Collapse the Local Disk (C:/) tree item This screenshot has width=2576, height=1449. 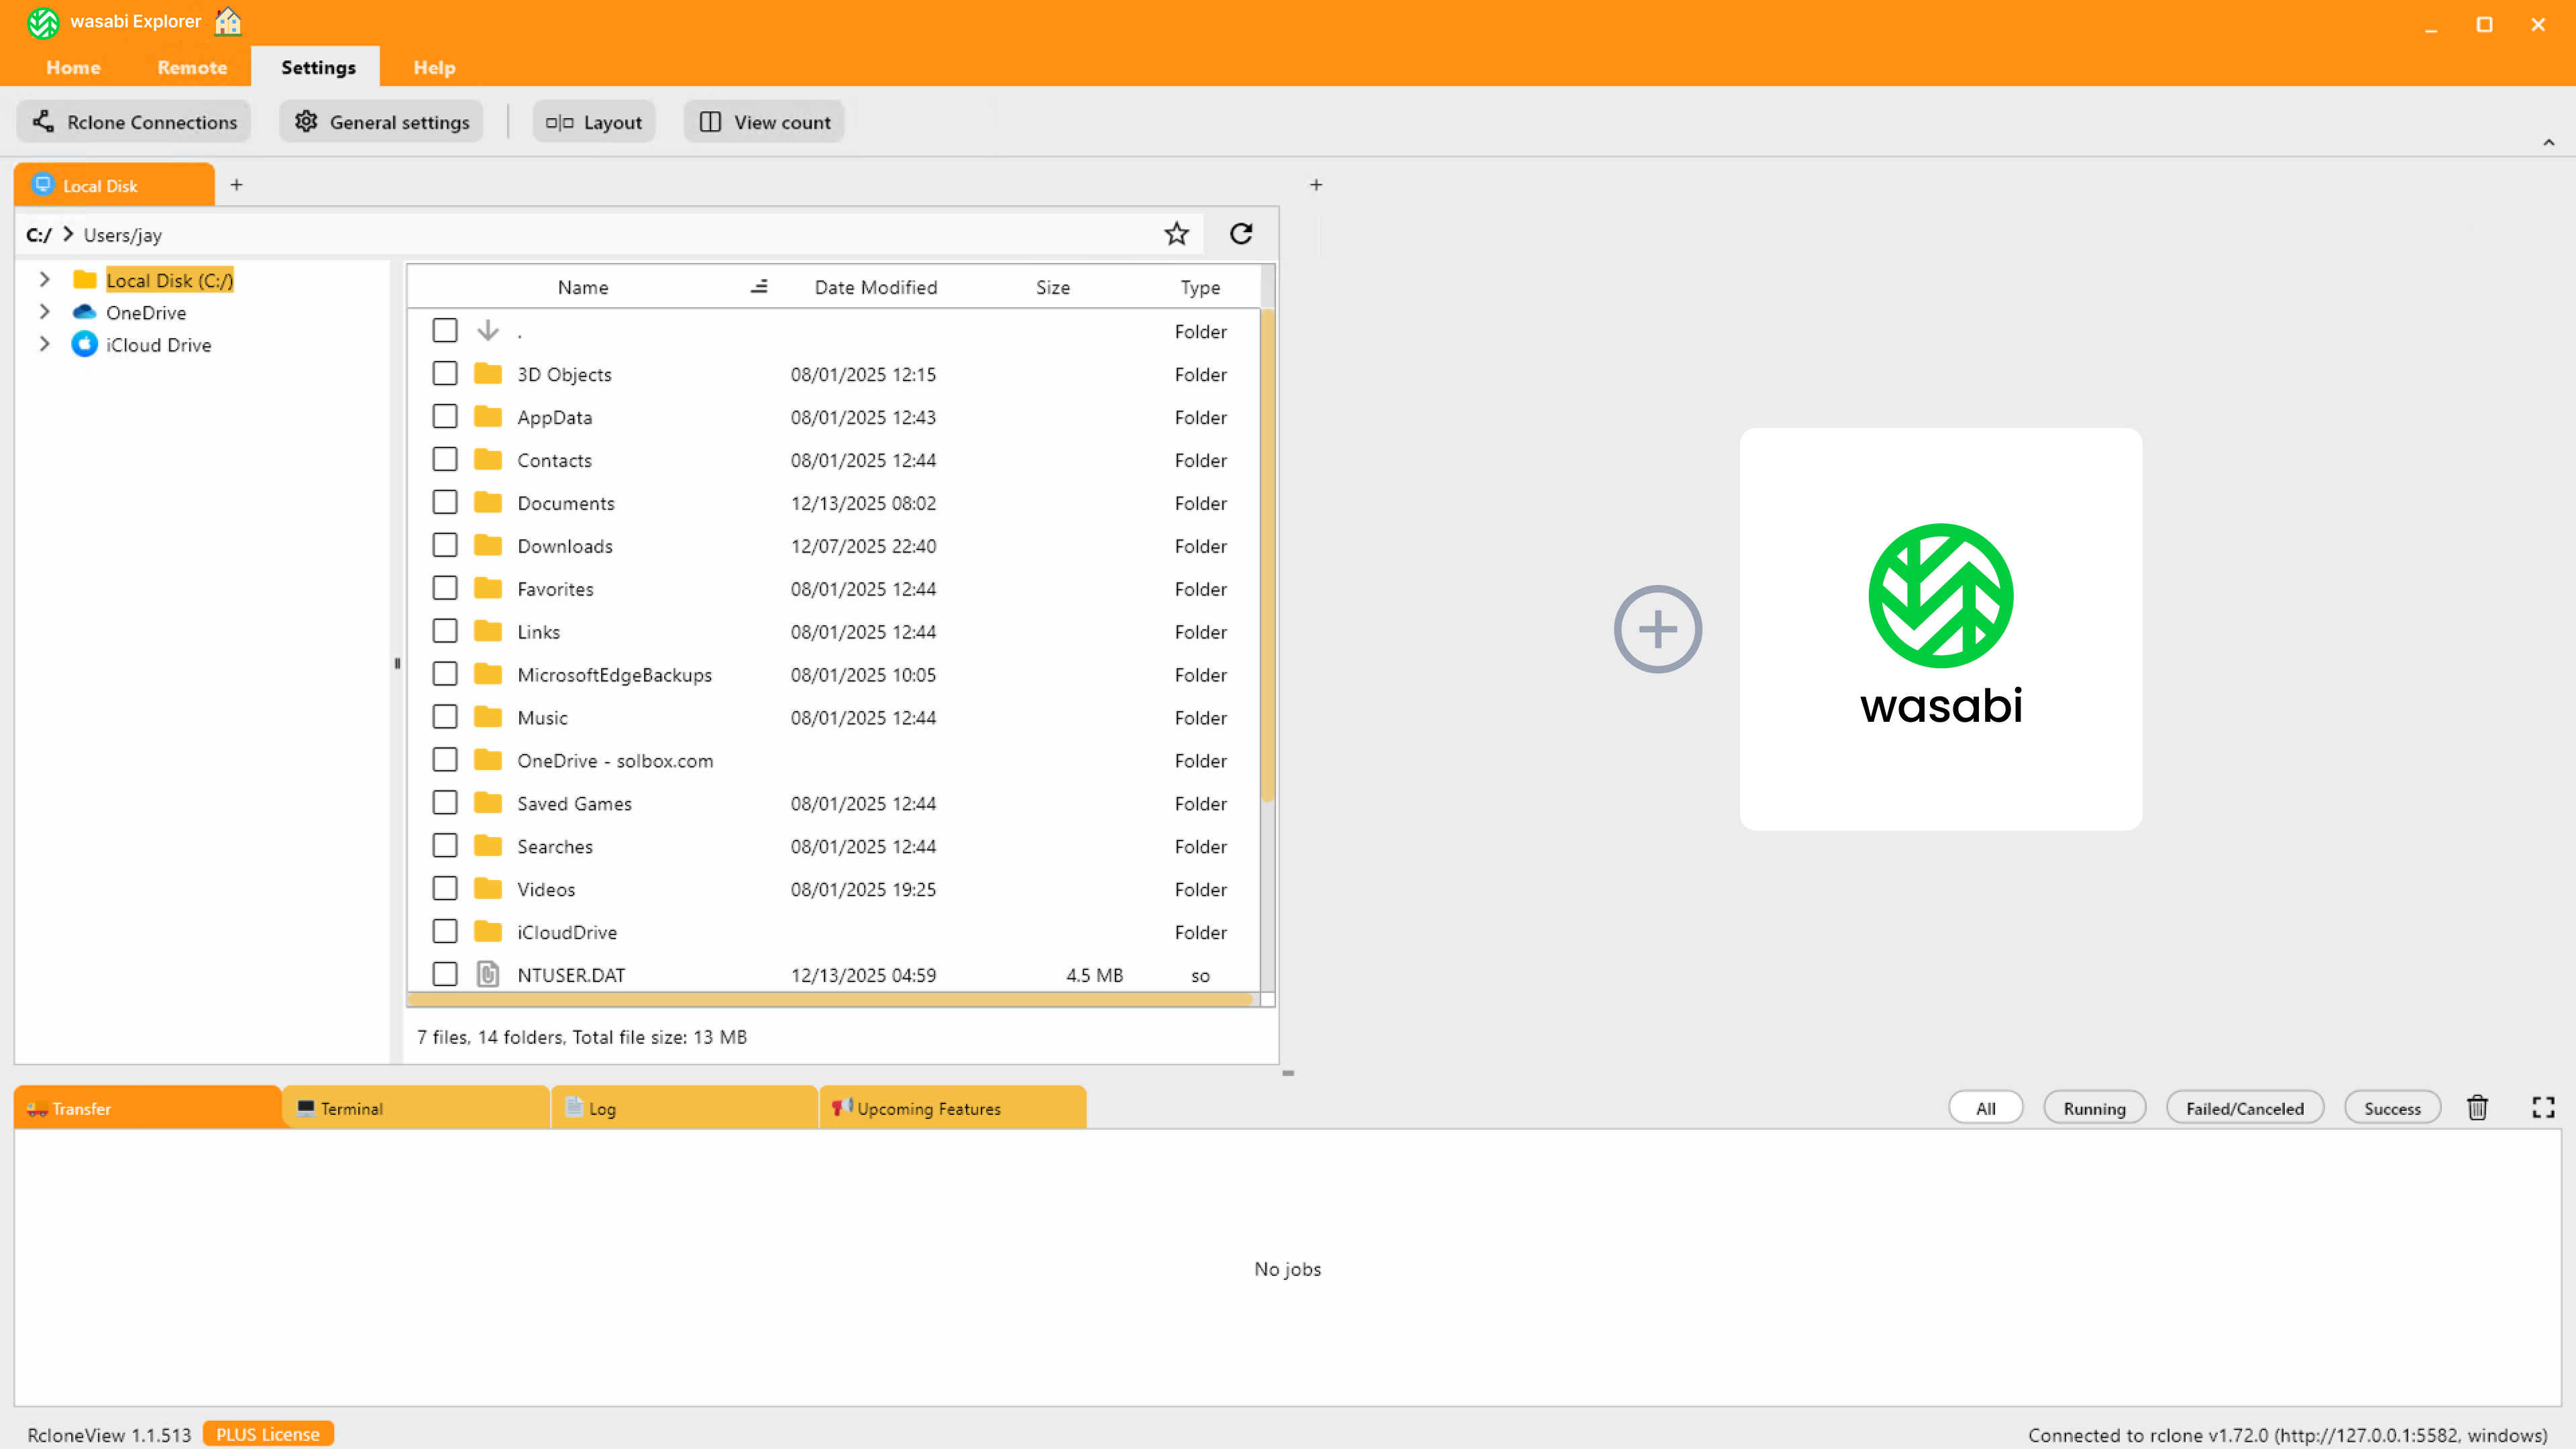[x=44, y=280]
